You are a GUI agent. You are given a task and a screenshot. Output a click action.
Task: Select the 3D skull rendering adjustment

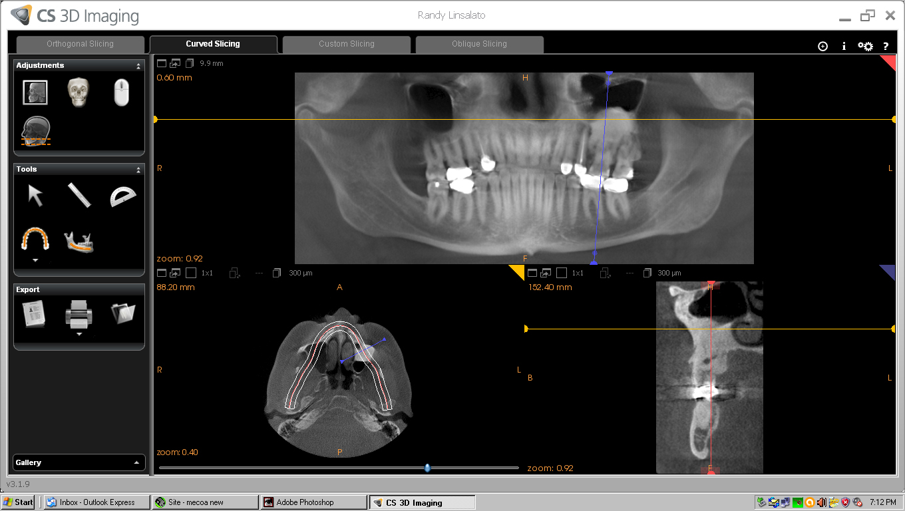[79, 92]
